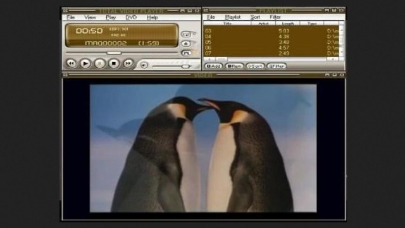This screenshot has height=228, width=405.
Task: Select playlist track 05
Action: click(x=271, y=42)
